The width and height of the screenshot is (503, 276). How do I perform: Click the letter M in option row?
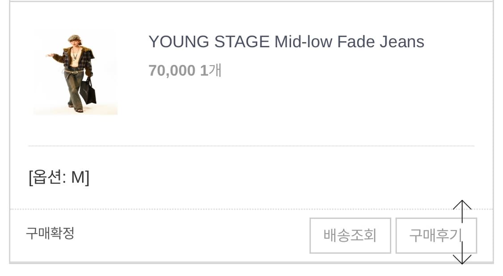tap(77, 178)
